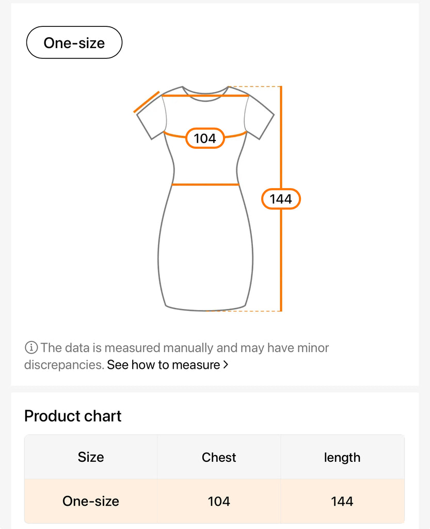Select the One-size cell in the product chart

pos(91,501)
